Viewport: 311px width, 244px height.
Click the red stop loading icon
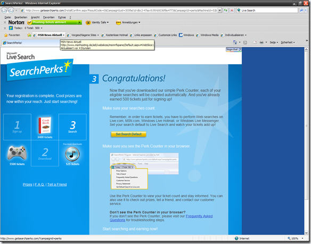click(232, 10)
